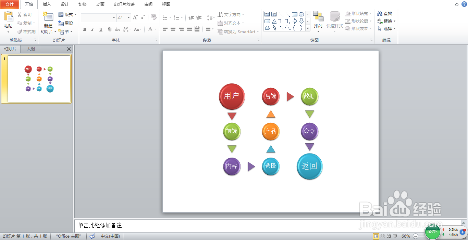468x240 pixels.
Task: Increase font size with the larger A icon
Action: click(135, 17)
